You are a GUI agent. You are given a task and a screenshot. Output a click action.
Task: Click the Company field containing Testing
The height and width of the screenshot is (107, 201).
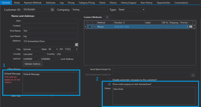click(x=90, y=9)
